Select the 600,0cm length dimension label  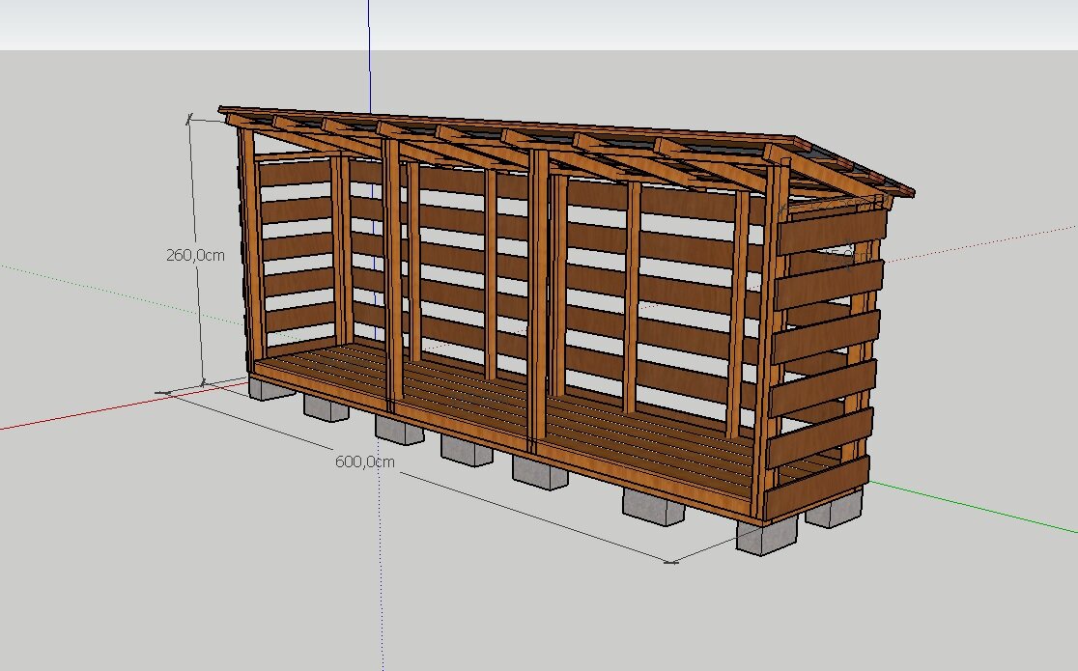(365, 461)
